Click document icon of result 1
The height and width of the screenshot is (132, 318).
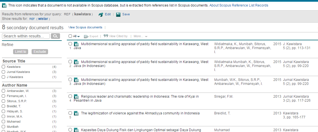click(76, 44)
